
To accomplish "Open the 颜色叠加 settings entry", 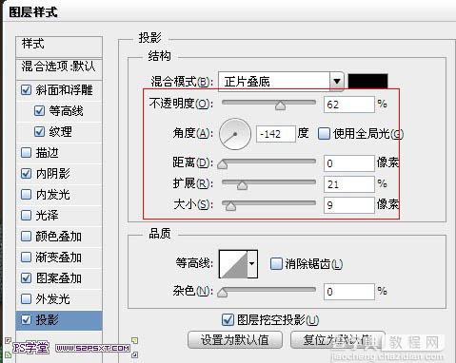I will point(59,237).
